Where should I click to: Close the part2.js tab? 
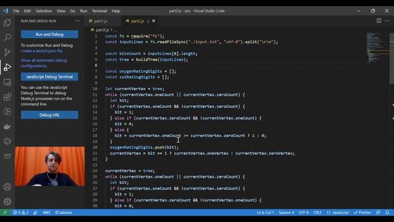click(153, 21)
